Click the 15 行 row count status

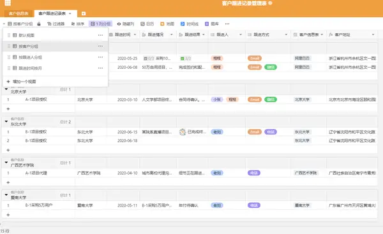(5, 231)
